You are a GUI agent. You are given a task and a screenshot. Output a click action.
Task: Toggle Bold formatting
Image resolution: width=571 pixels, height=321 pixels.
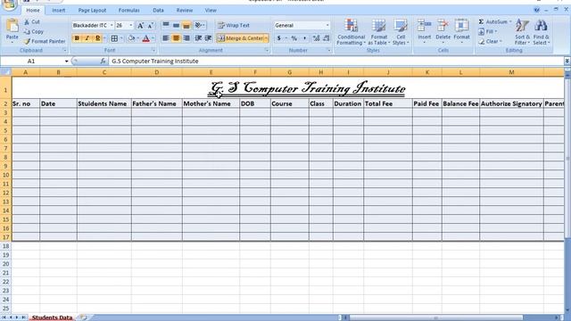[77, 38]
